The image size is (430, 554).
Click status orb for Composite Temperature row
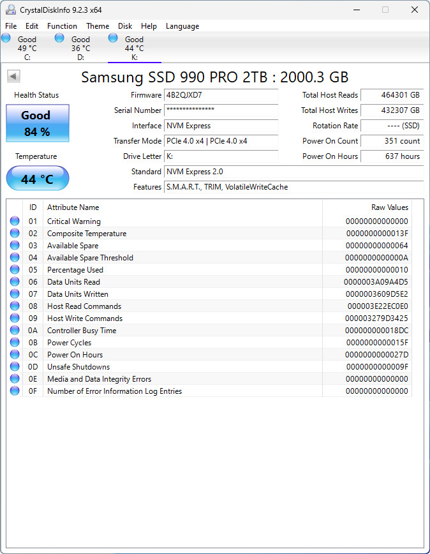coord(15,233)
